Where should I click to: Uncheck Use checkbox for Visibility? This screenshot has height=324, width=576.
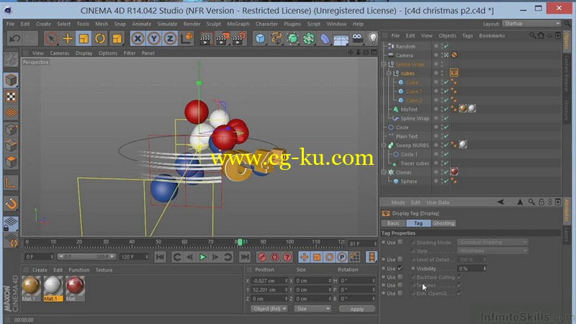coord(400,268)
